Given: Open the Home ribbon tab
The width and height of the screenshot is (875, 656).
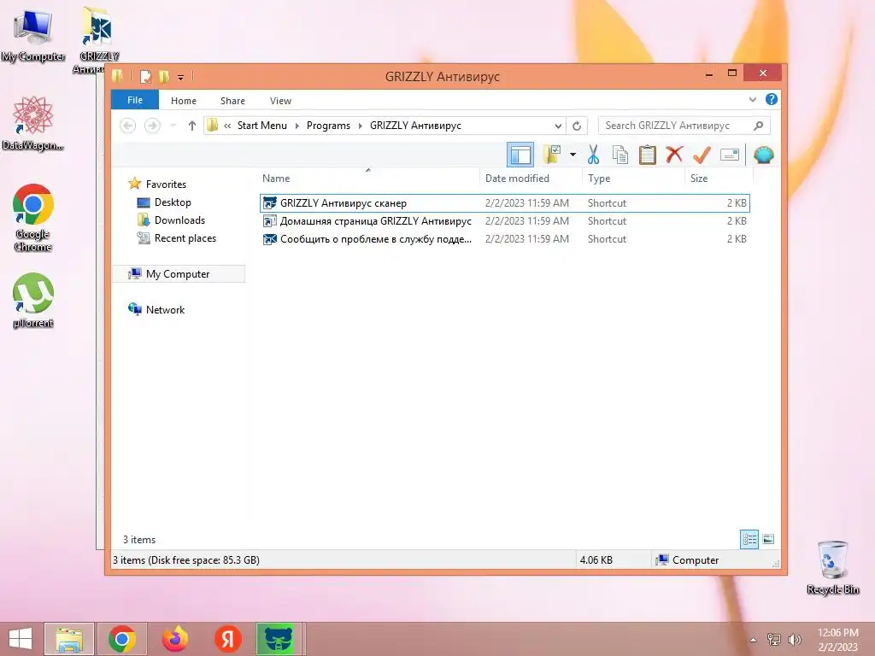Looking at the screenshot, I should coord(184,101).
